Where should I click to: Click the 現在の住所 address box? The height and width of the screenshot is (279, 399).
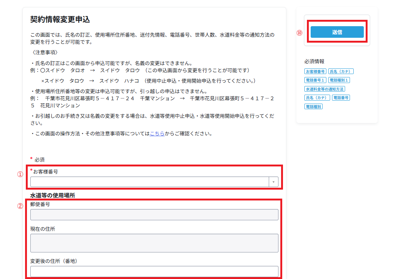pyautogui.click(x=154, y=243)
